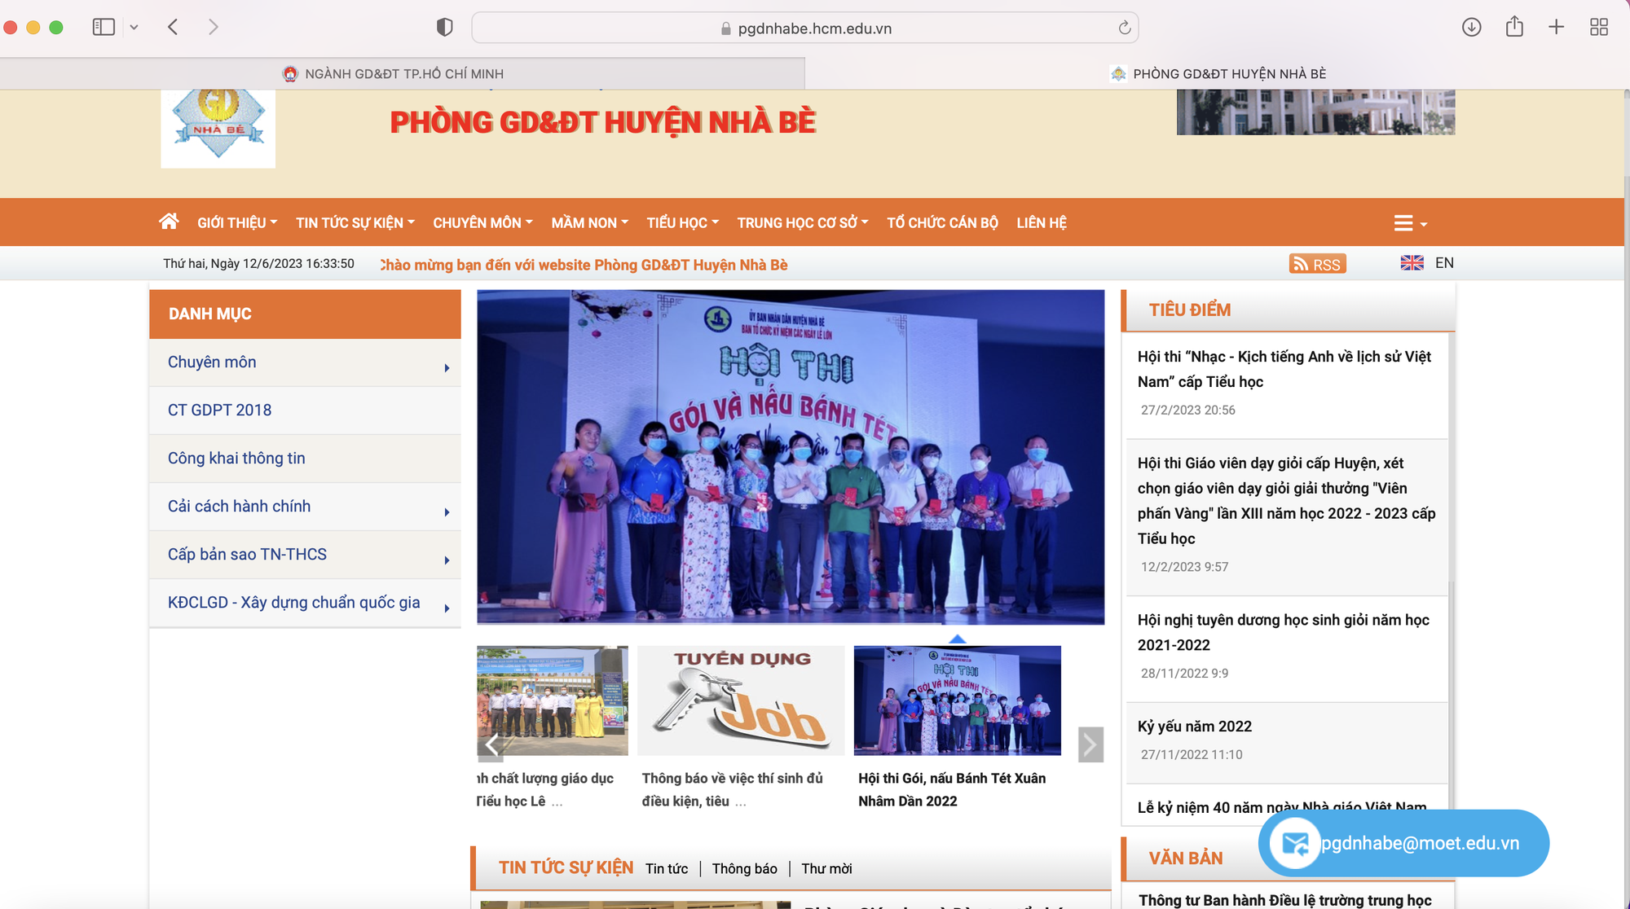
Task: Switch language with the UK flag icon
Action: click(x=1412, y=263)
